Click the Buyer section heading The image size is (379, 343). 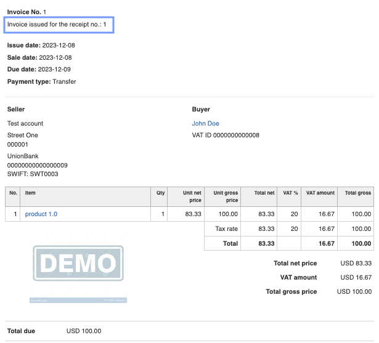(x=201, y=110)
